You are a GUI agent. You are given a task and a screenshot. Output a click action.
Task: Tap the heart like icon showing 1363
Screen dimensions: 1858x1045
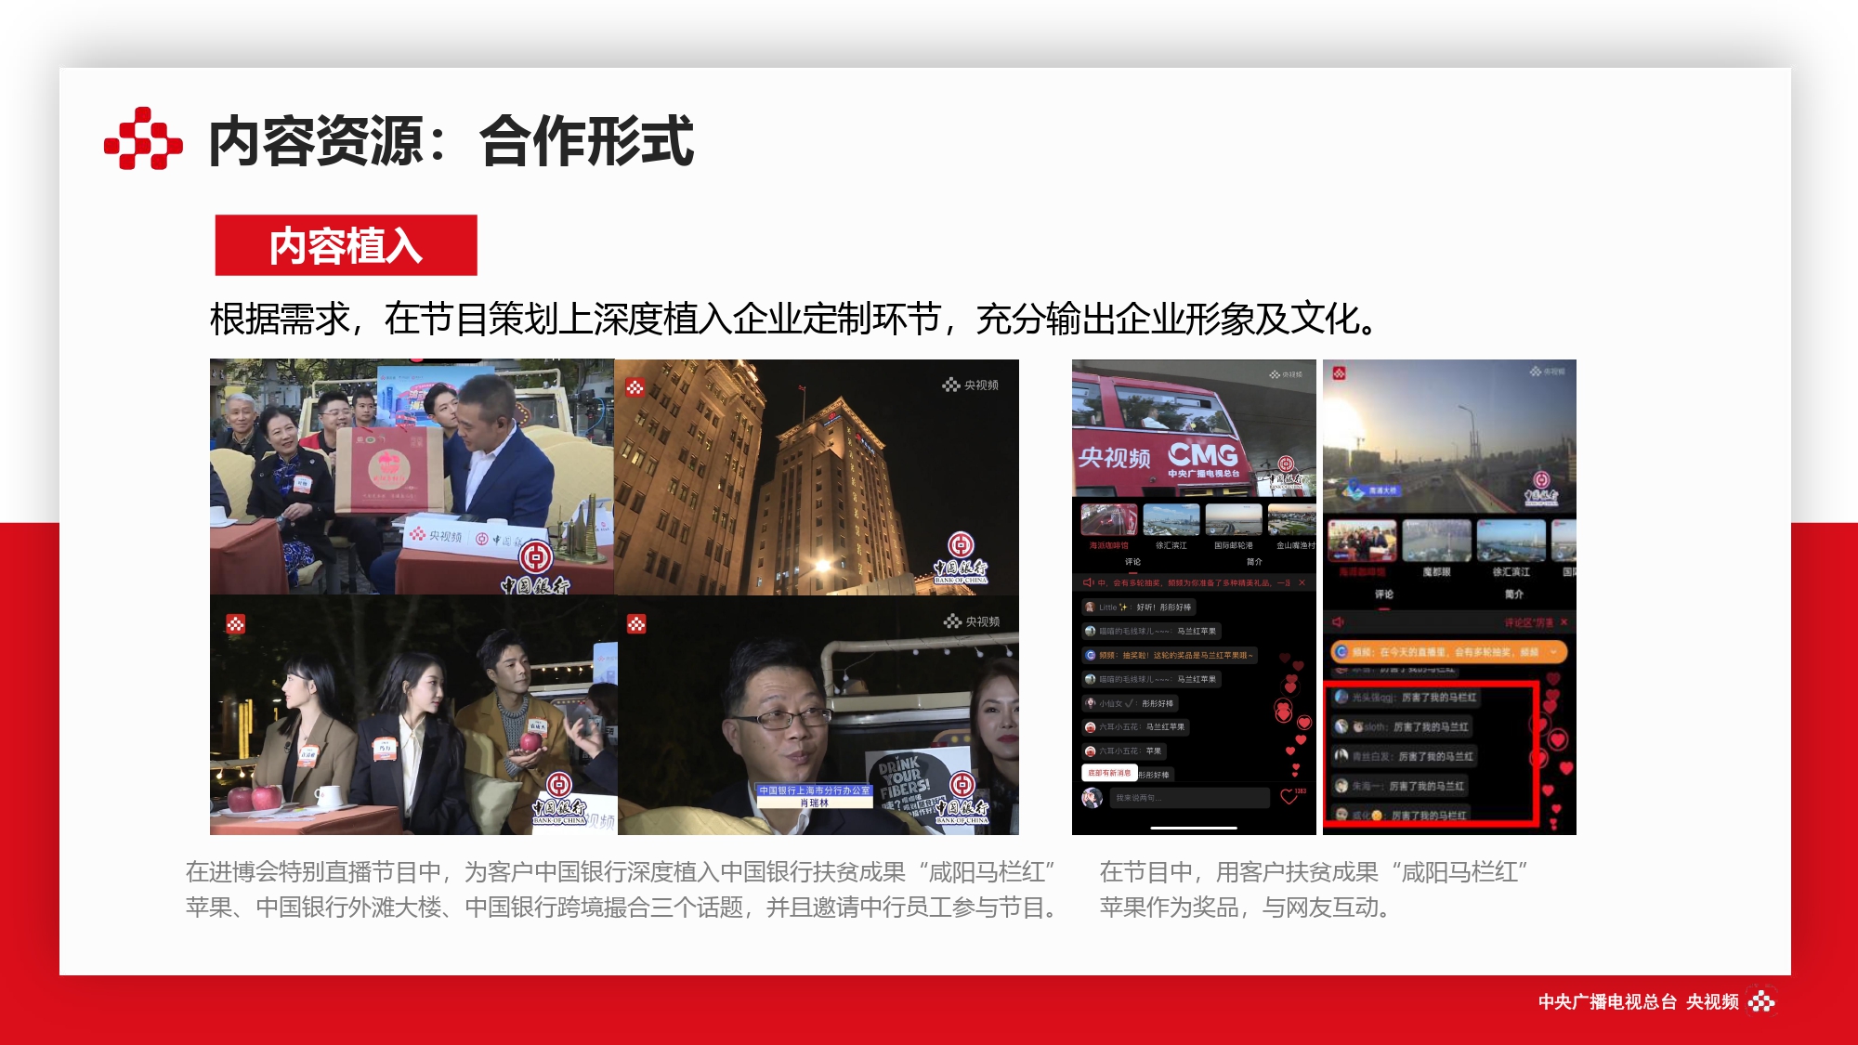(1291, 796)
